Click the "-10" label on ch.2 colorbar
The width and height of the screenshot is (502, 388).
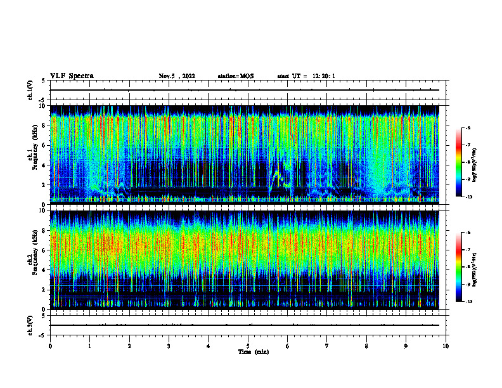pyautogui.click(x=468, y=301)
